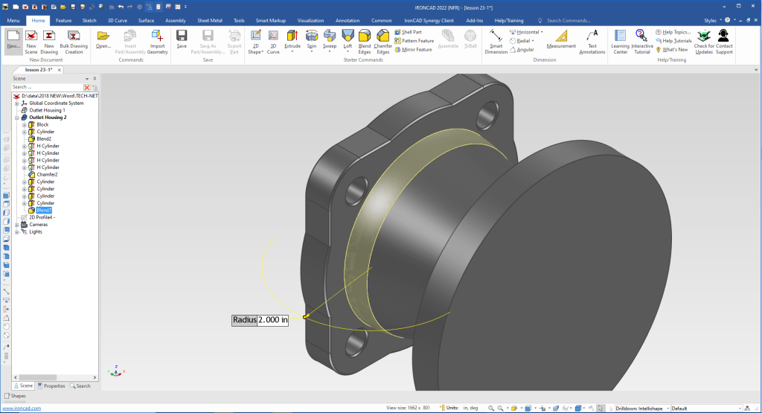The image size is (762, 413).
Task: Collapse the Outlet Housing 2 node
Action: coord(17,118)
